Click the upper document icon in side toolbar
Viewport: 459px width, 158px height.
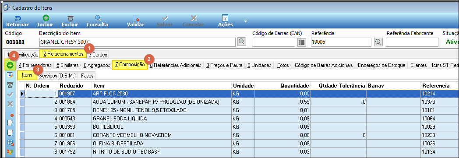click(x=10, y=123)
